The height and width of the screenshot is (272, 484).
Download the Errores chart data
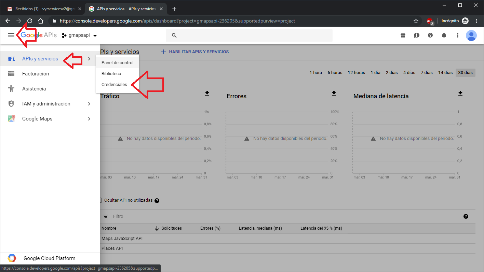click(x=334, y=93)
